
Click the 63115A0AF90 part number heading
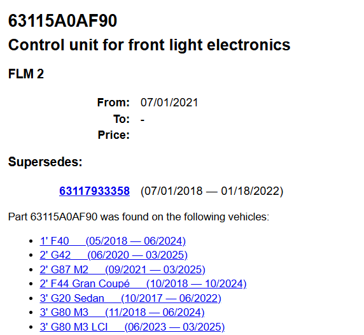point(62,20)
